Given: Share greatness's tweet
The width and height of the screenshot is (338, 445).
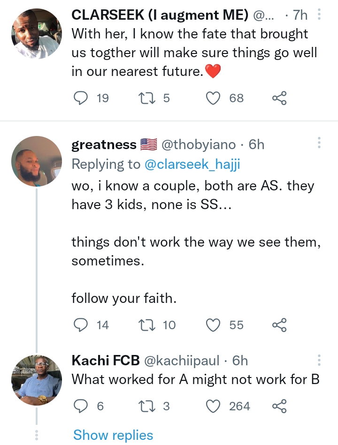Looking at the screenshot, I should pos(279,325).
